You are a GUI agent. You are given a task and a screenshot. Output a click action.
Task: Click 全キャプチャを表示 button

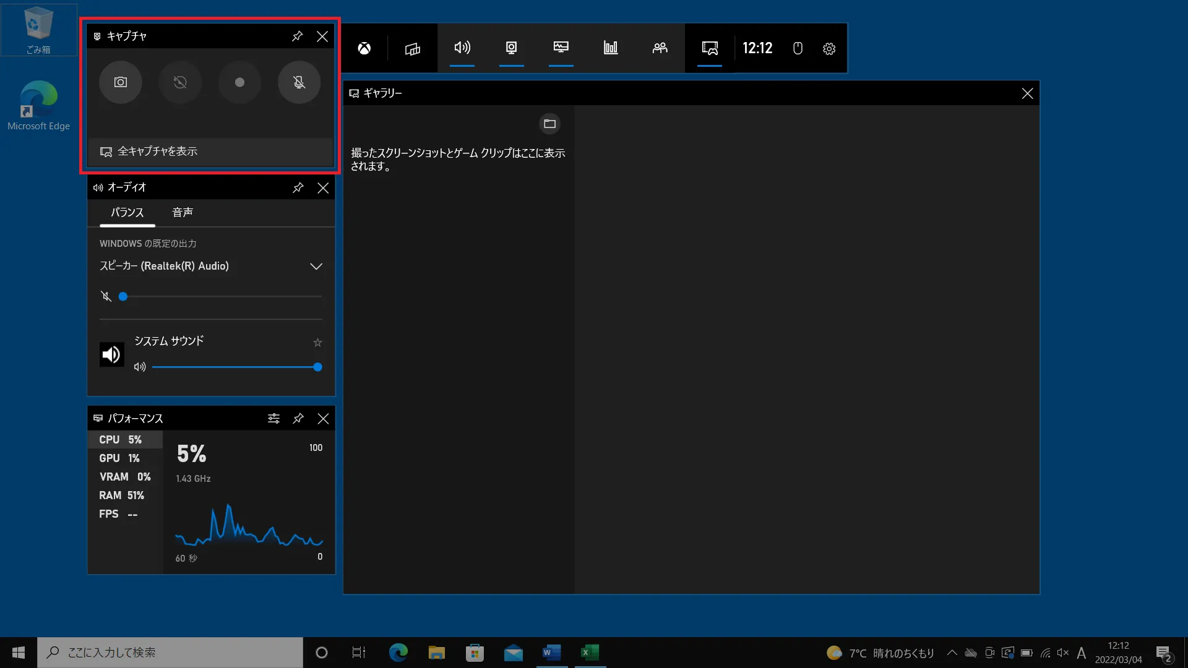click(210, 152)
